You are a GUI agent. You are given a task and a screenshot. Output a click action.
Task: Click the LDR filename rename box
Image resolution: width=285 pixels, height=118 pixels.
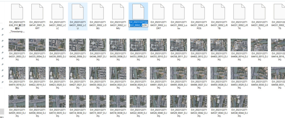pos(138,24)
